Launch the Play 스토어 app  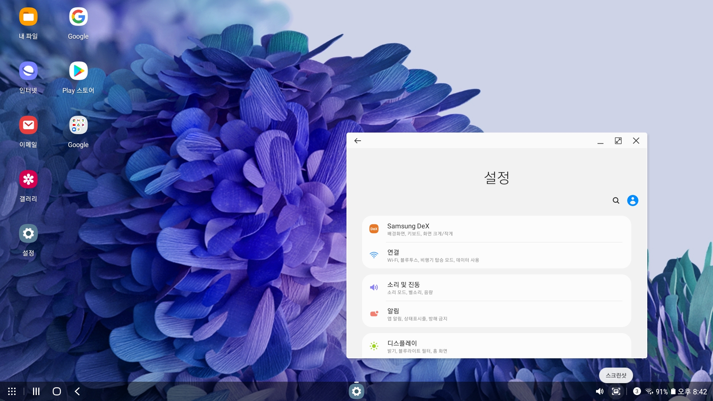pos(78,71)
